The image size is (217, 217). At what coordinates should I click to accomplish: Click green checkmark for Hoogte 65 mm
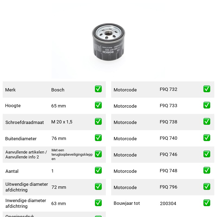(x=98, y=105)
